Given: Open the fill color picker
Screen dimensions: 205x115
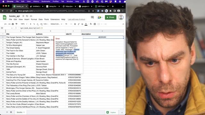Looking at the screenshot, I should (91, 24).
